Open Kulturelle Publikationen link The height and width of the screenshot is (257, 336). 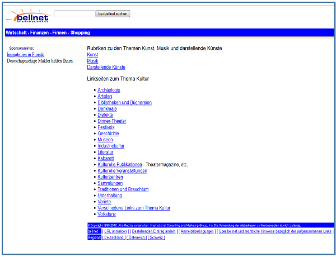pos(119,165)
